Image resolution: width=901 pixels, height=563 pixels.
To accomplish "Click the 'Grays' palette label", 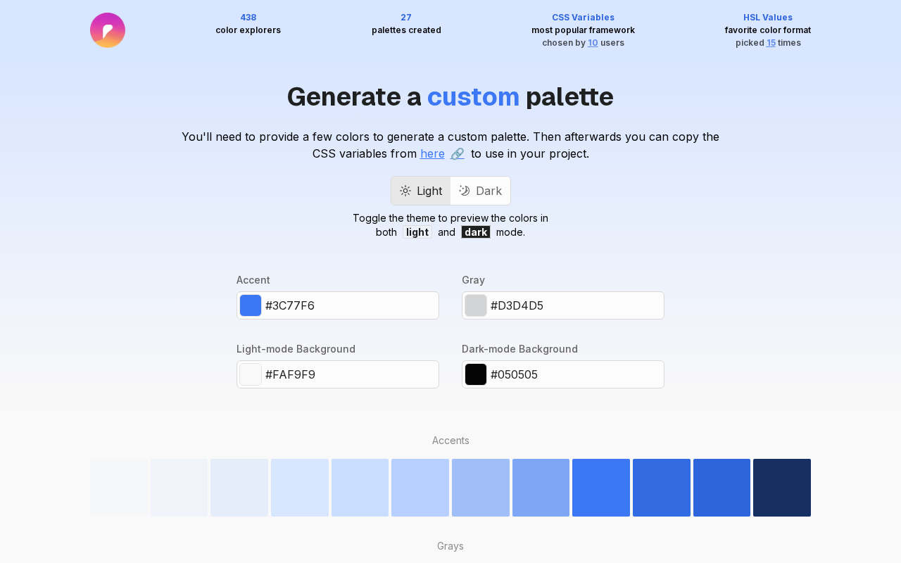I will pyautogui.click(x=450, y=546).
